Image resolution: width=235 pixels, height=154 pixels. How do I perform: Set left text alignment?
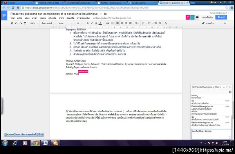point(117,23)
